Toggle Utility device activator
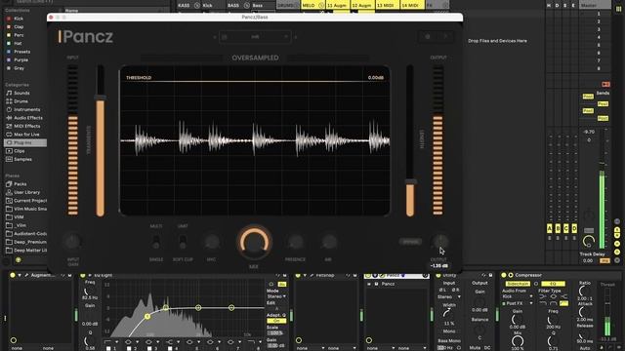The height and width of the screenshot is (351, 625). pos(438,275)
